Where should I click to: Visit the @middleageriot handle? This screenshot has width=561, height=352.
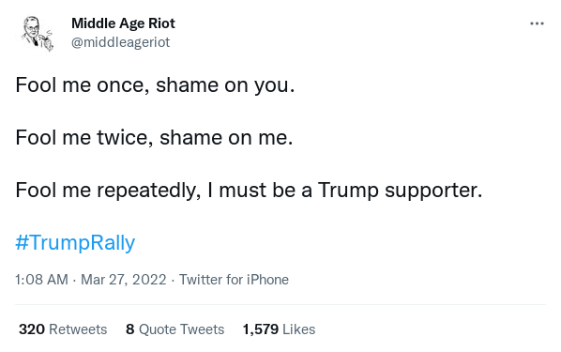pos(121,42)
